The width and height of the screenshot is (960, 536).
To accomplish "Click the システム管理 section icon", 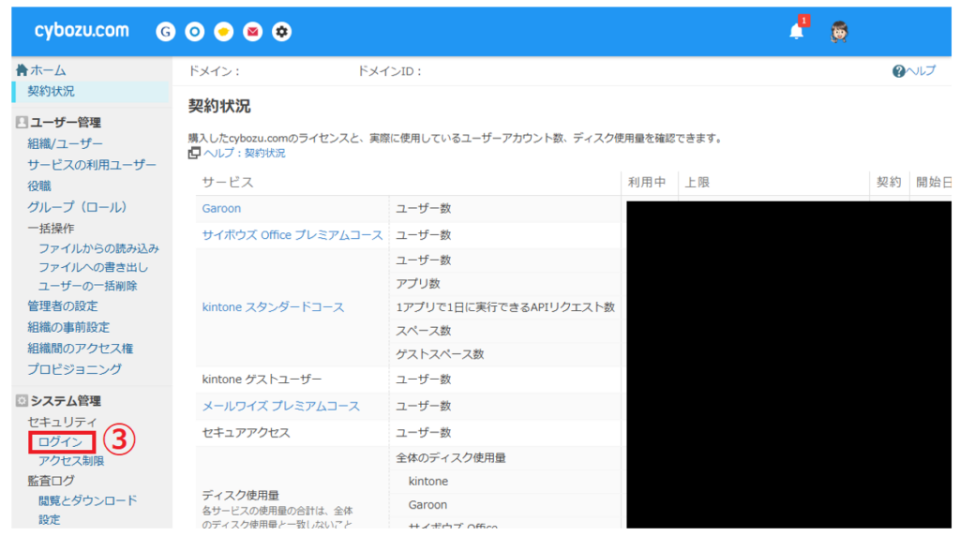I will (22, 401).
